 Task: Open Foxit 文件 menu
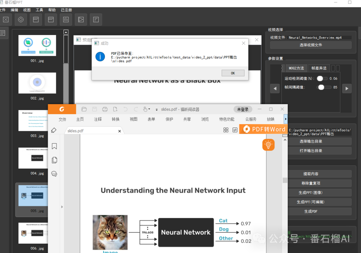(63, 119)
